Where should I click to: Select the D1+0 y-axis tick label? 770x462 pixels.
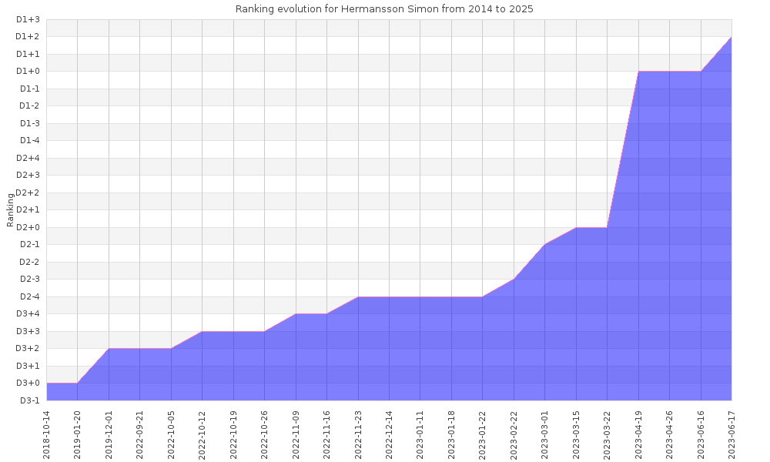coord(28,72)
